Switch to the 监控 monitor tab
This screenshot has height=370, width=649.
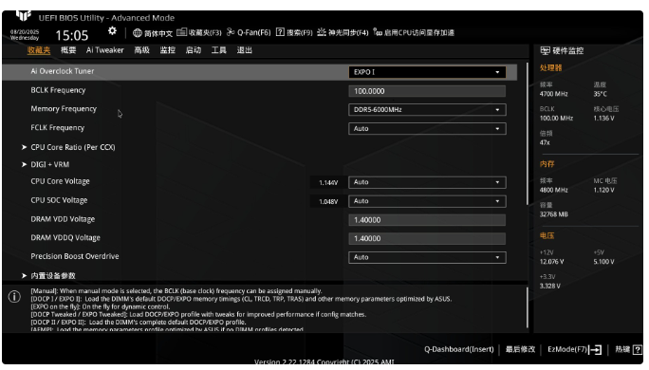168,50
